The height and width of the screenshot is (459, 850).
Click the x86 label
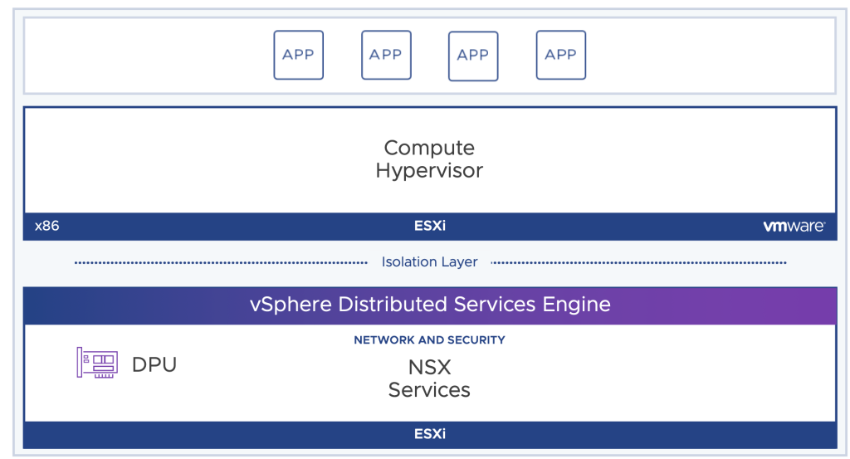click(47, 226)
